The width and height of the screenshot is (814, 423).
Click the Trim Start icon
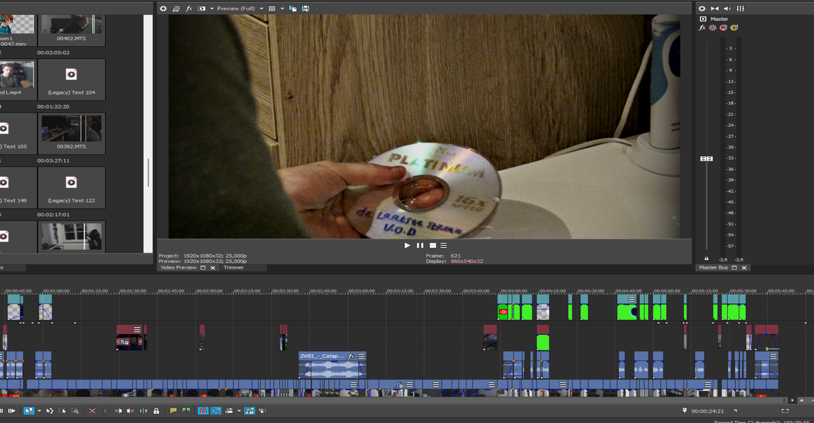click(x=118, y=411)
